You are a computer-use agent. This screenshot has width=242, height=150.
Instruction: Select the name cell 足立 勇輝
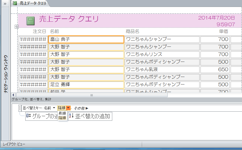coord(86,85)
